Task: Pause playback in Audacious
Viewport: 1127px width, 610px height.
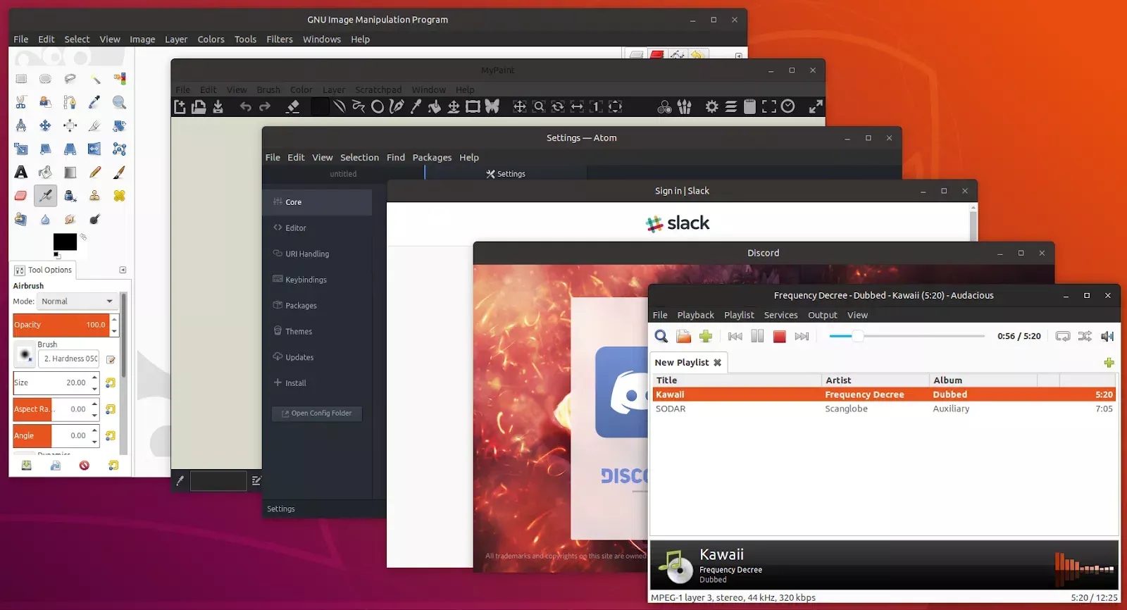Action: point(757,336)
